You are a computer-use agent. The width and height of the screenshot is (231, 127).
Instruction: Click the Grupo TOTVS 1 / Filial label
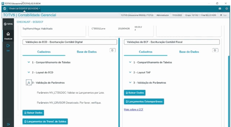click(201, 15)
